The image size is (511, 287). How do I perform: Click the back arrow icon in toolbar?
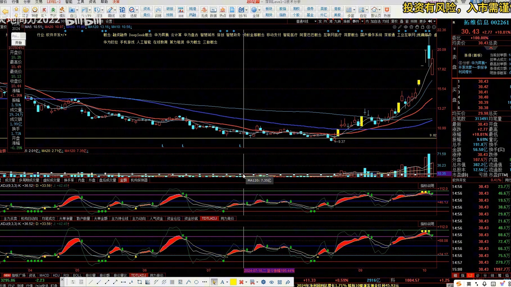pyautogui.click(x=5, y=12)
